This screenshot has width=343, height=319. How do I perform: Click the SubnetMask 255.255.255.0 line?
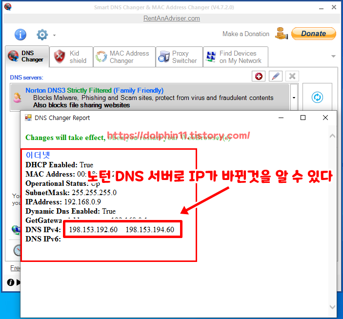pos(71,193)
